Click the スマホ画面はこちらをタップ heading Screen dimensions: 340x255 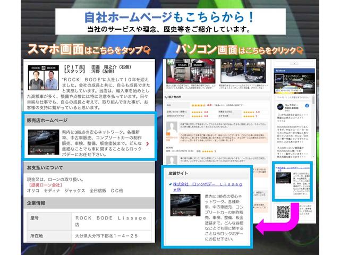[x=89, y=49]
